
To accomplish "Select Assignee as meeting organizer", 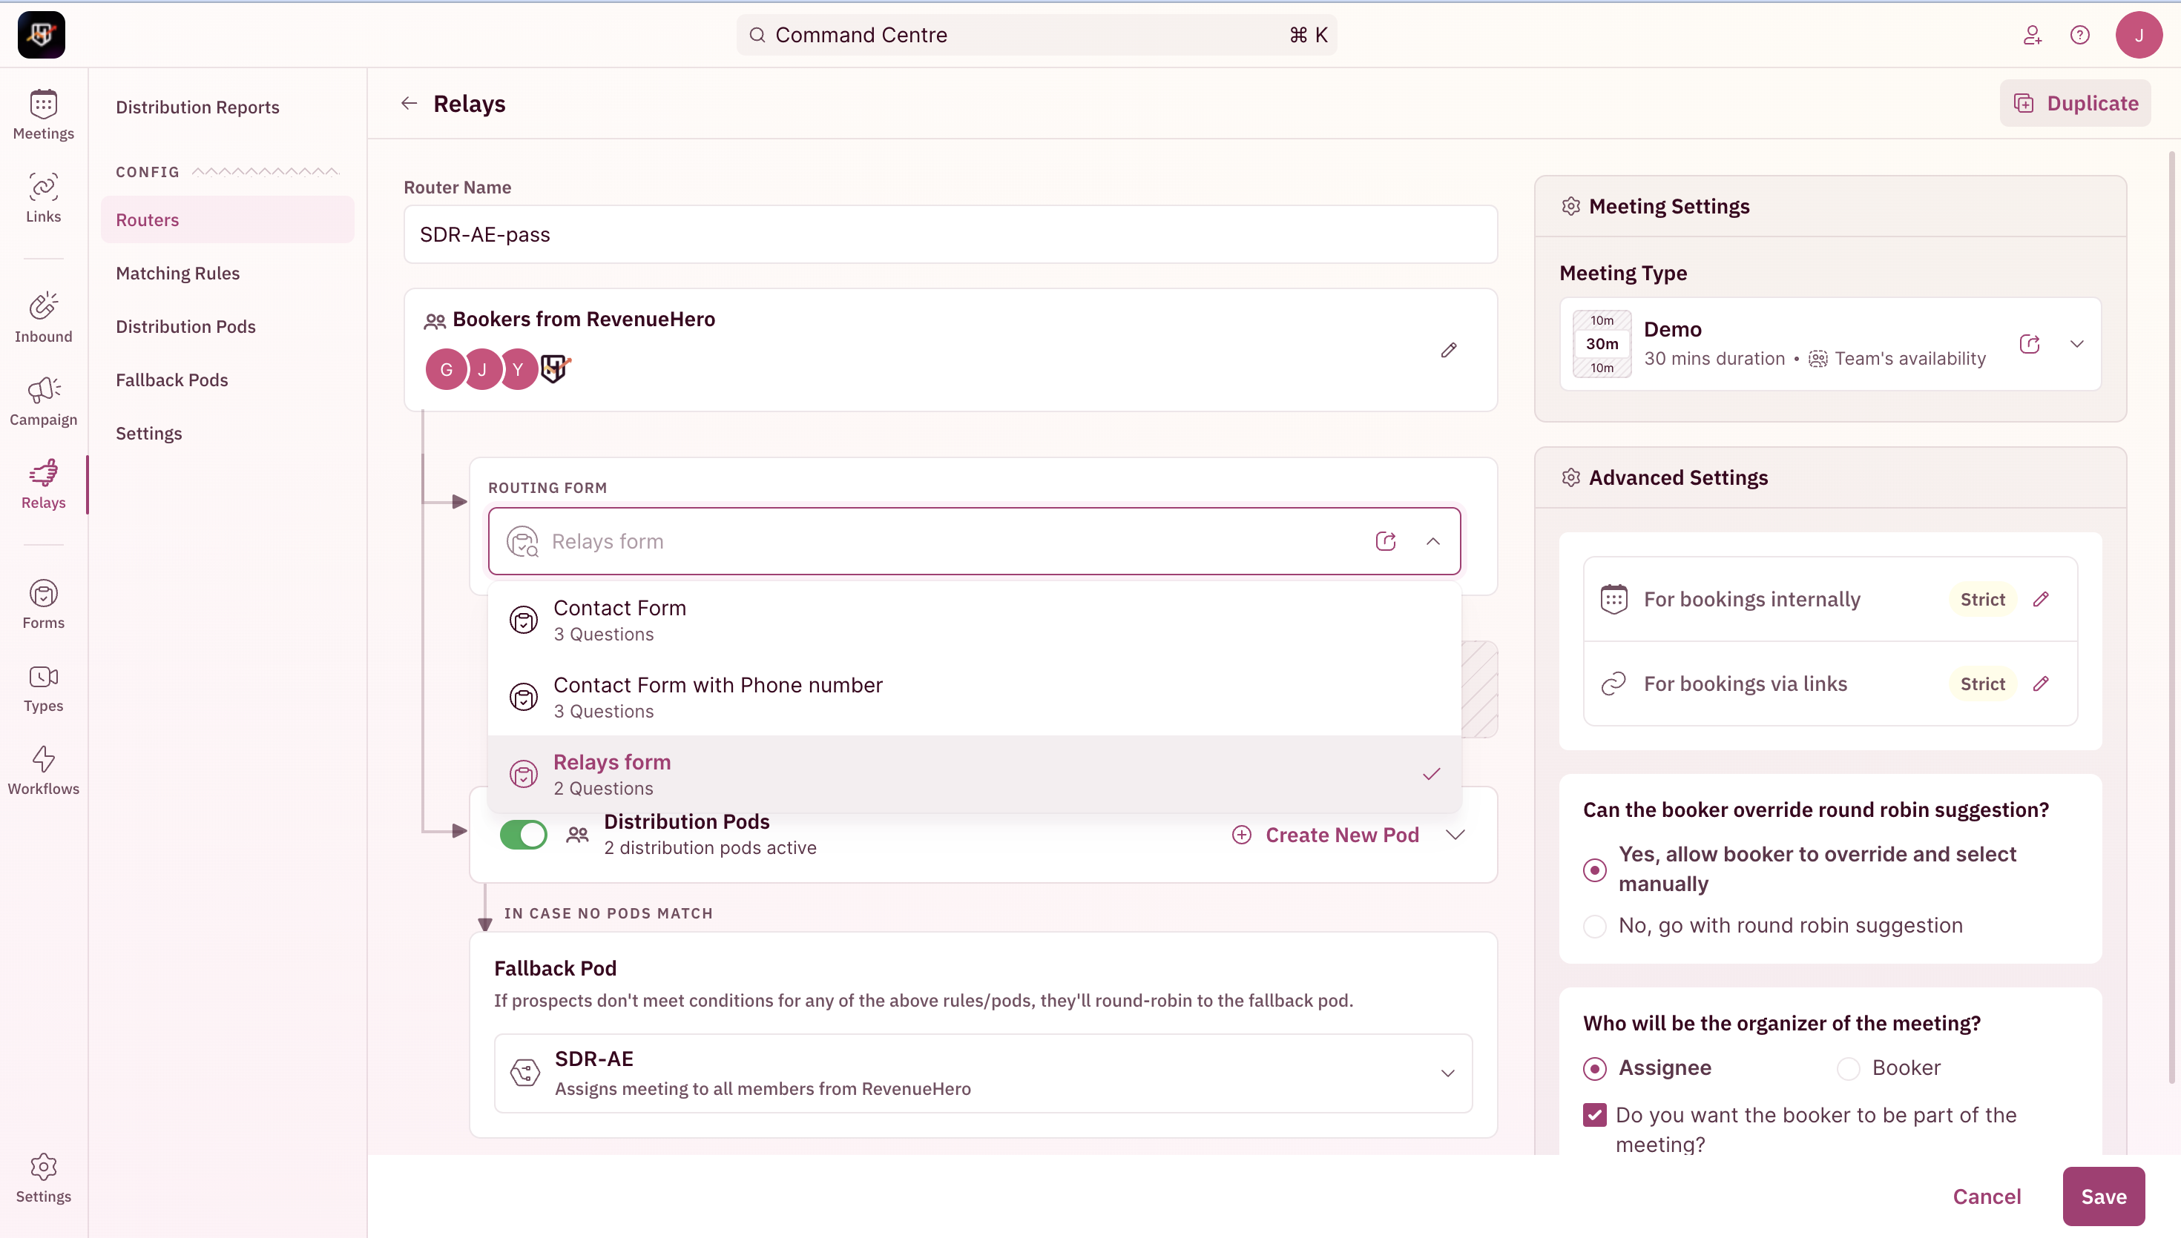I will point(1595,1069).
